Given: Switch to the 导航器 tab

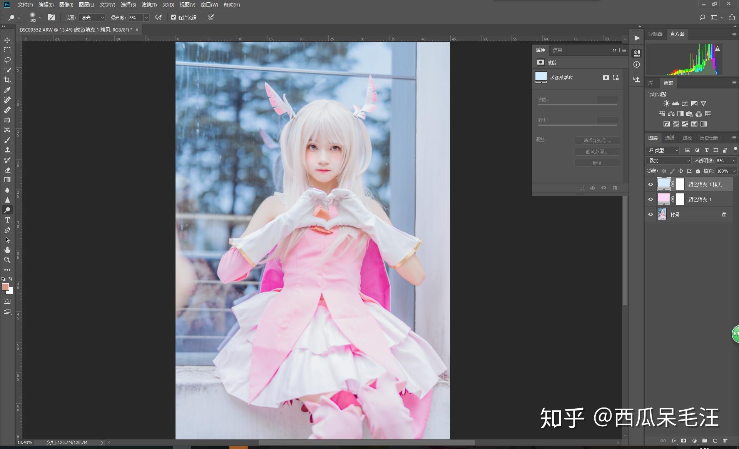Looking at the screenshot, I should coord(655,34).
